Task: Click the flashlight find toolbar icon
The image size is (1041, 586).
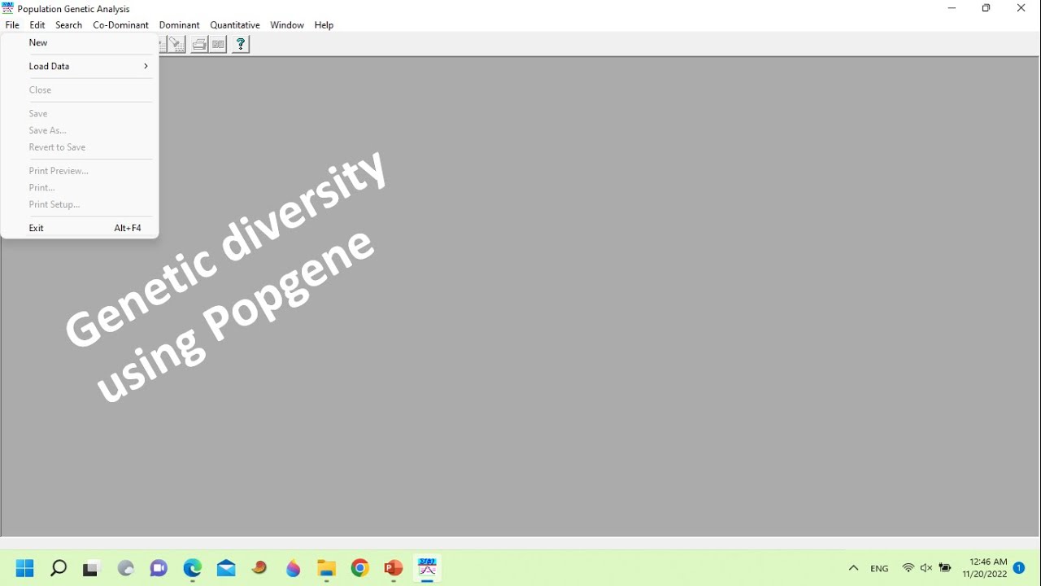Action: click(x=176, y=44)
